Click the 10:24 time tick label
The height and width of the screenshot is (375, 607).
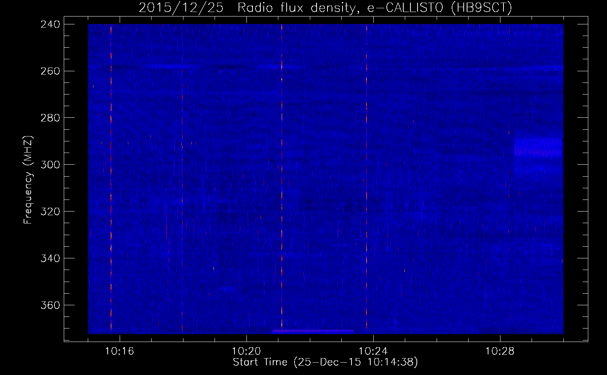pos(373,351)
